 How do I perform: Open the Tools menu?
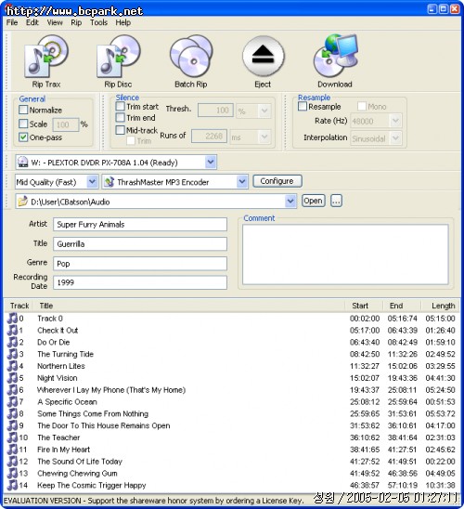click(x=98, y=22)
